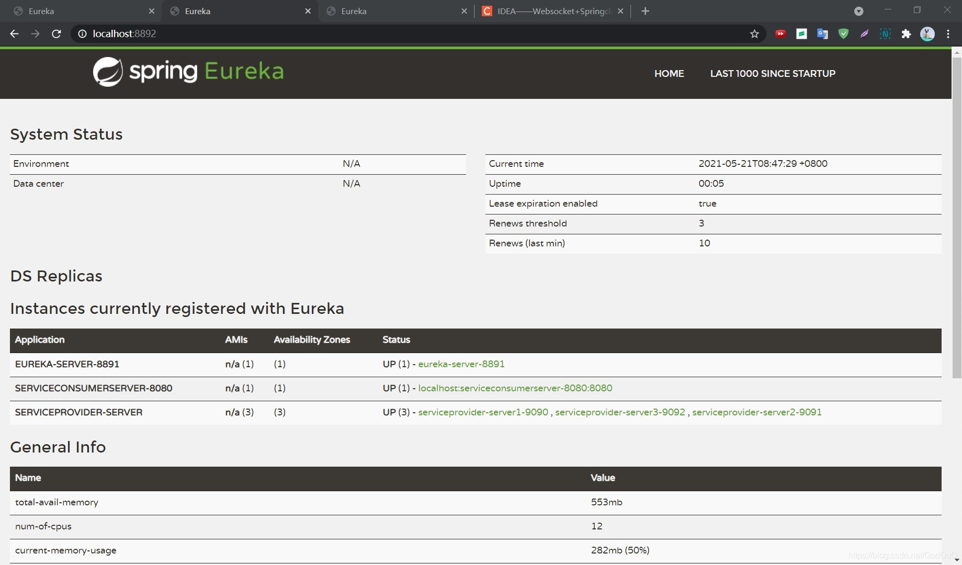Close the third Eureka tab

click(x=464, y=11)
